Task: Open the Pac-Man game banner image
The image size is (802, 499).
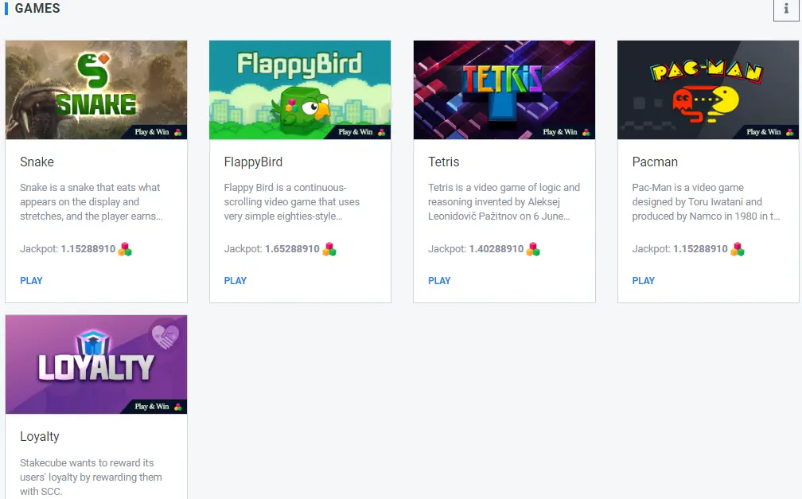Action: (x=708, y=90)
